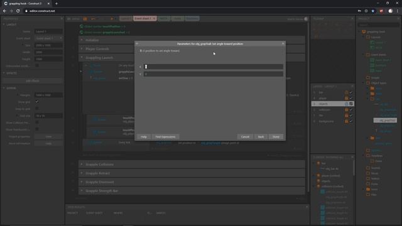402x226 pixels.
Task: Collapse the Grappling Launch event group
Action: (82, 57)
